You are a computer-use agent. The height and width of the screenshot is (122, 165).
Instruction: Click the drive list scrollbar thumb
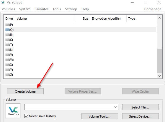pos(159,61)
